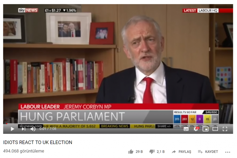Viewport: 237px width, 158px height.
Task: Toggle theater mode view
Action: pos(215,129)
